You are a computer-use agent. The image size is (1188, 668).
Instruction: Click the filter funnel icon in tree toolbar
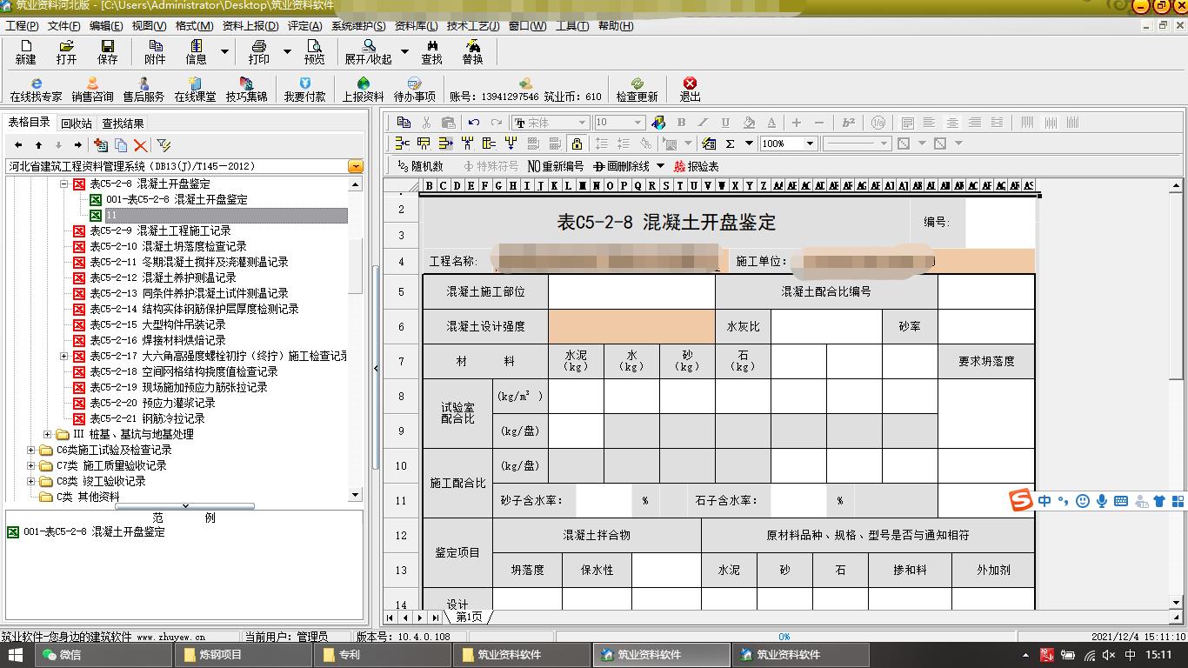(164, 145)
